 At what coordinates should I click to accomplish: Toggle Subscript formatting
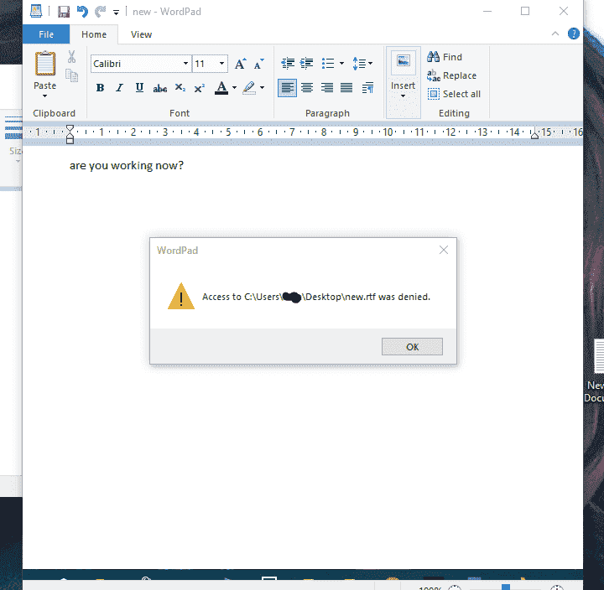[180, 88]
